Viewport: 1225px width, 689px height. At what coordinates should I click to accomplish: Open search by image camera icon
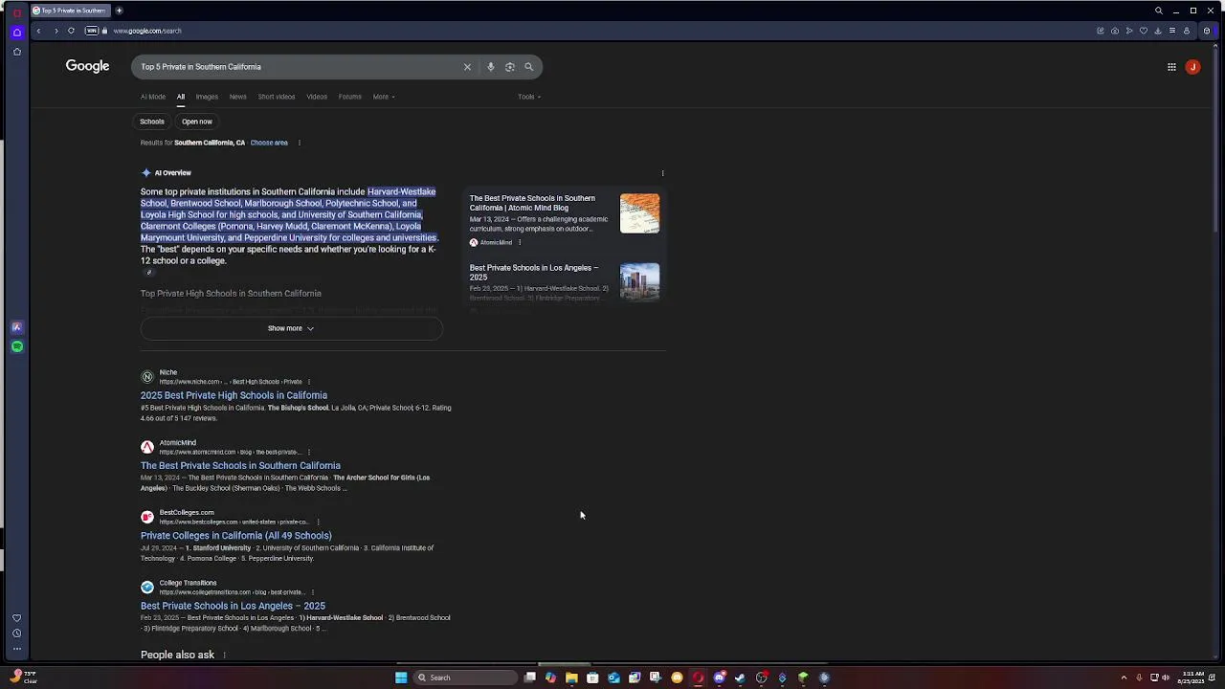[x=509, y=67]
